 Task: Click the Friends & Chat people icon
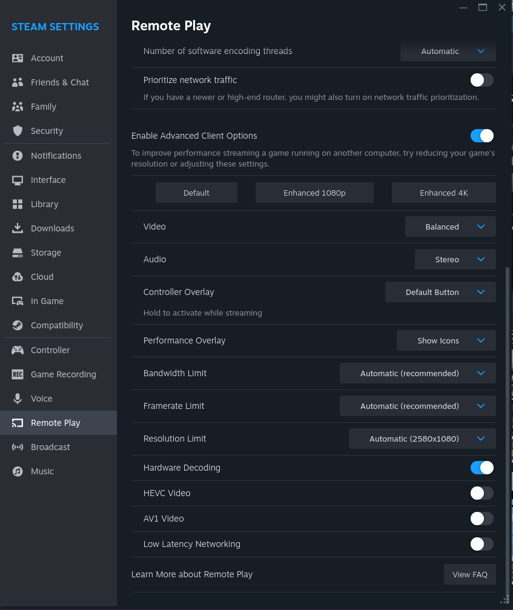pyautogui.click(x=18, y=82)
